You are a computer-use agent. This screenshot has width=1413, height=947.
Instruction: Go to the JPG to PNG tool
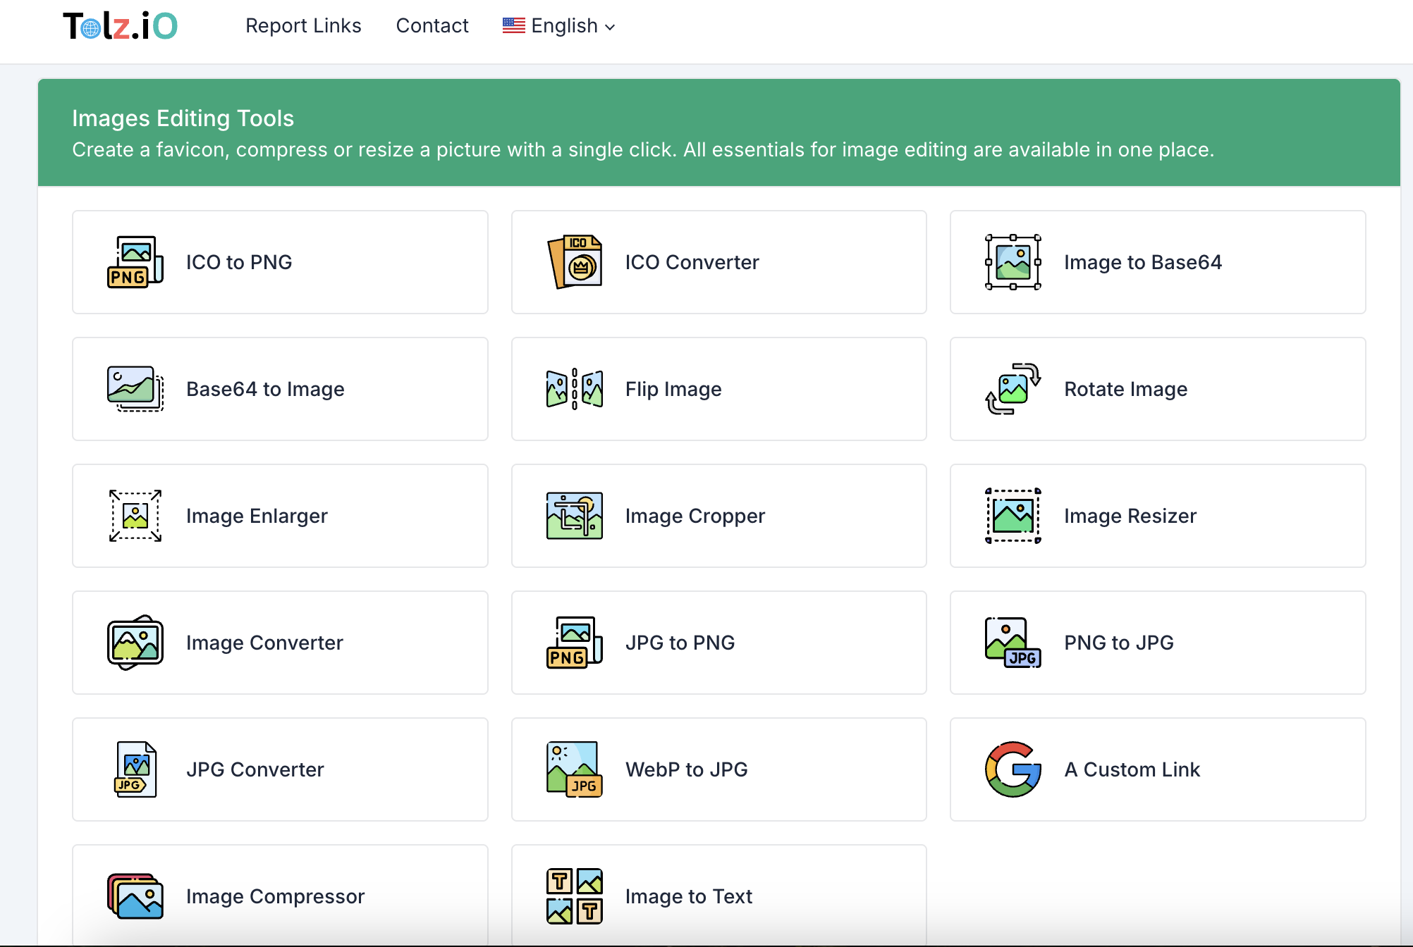pos(719,643)
